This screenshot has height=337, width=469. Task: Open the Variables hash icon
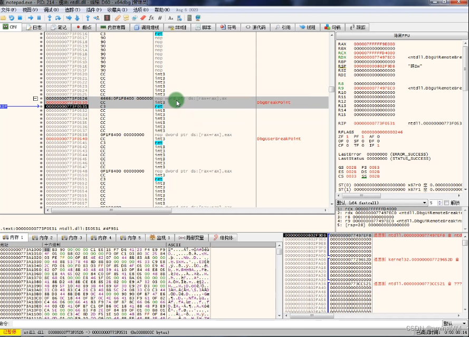pos(160,18)
